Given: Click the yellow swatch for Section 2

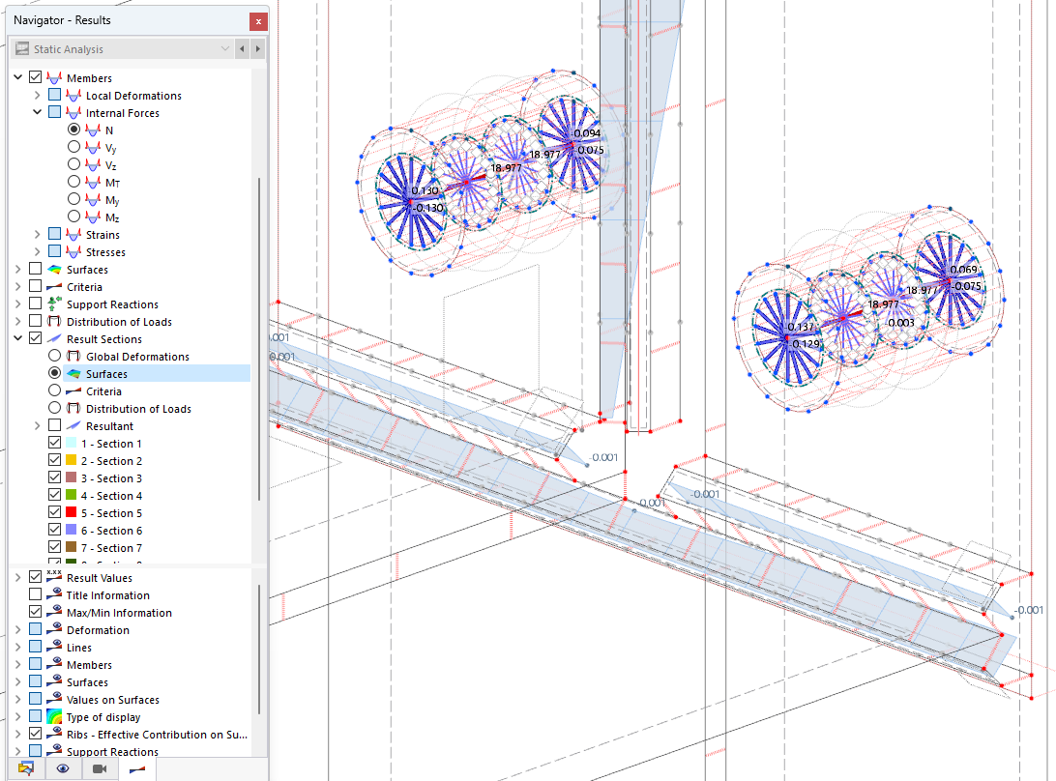Looking at the screenshot, I should pyautogui.click(x=70, y=460).
